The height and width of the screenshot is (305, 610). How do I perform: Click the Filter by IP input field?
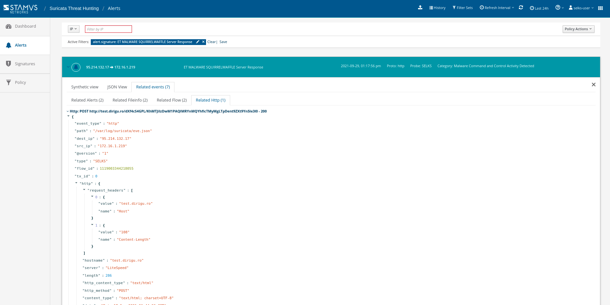click(x=108, y=29)
